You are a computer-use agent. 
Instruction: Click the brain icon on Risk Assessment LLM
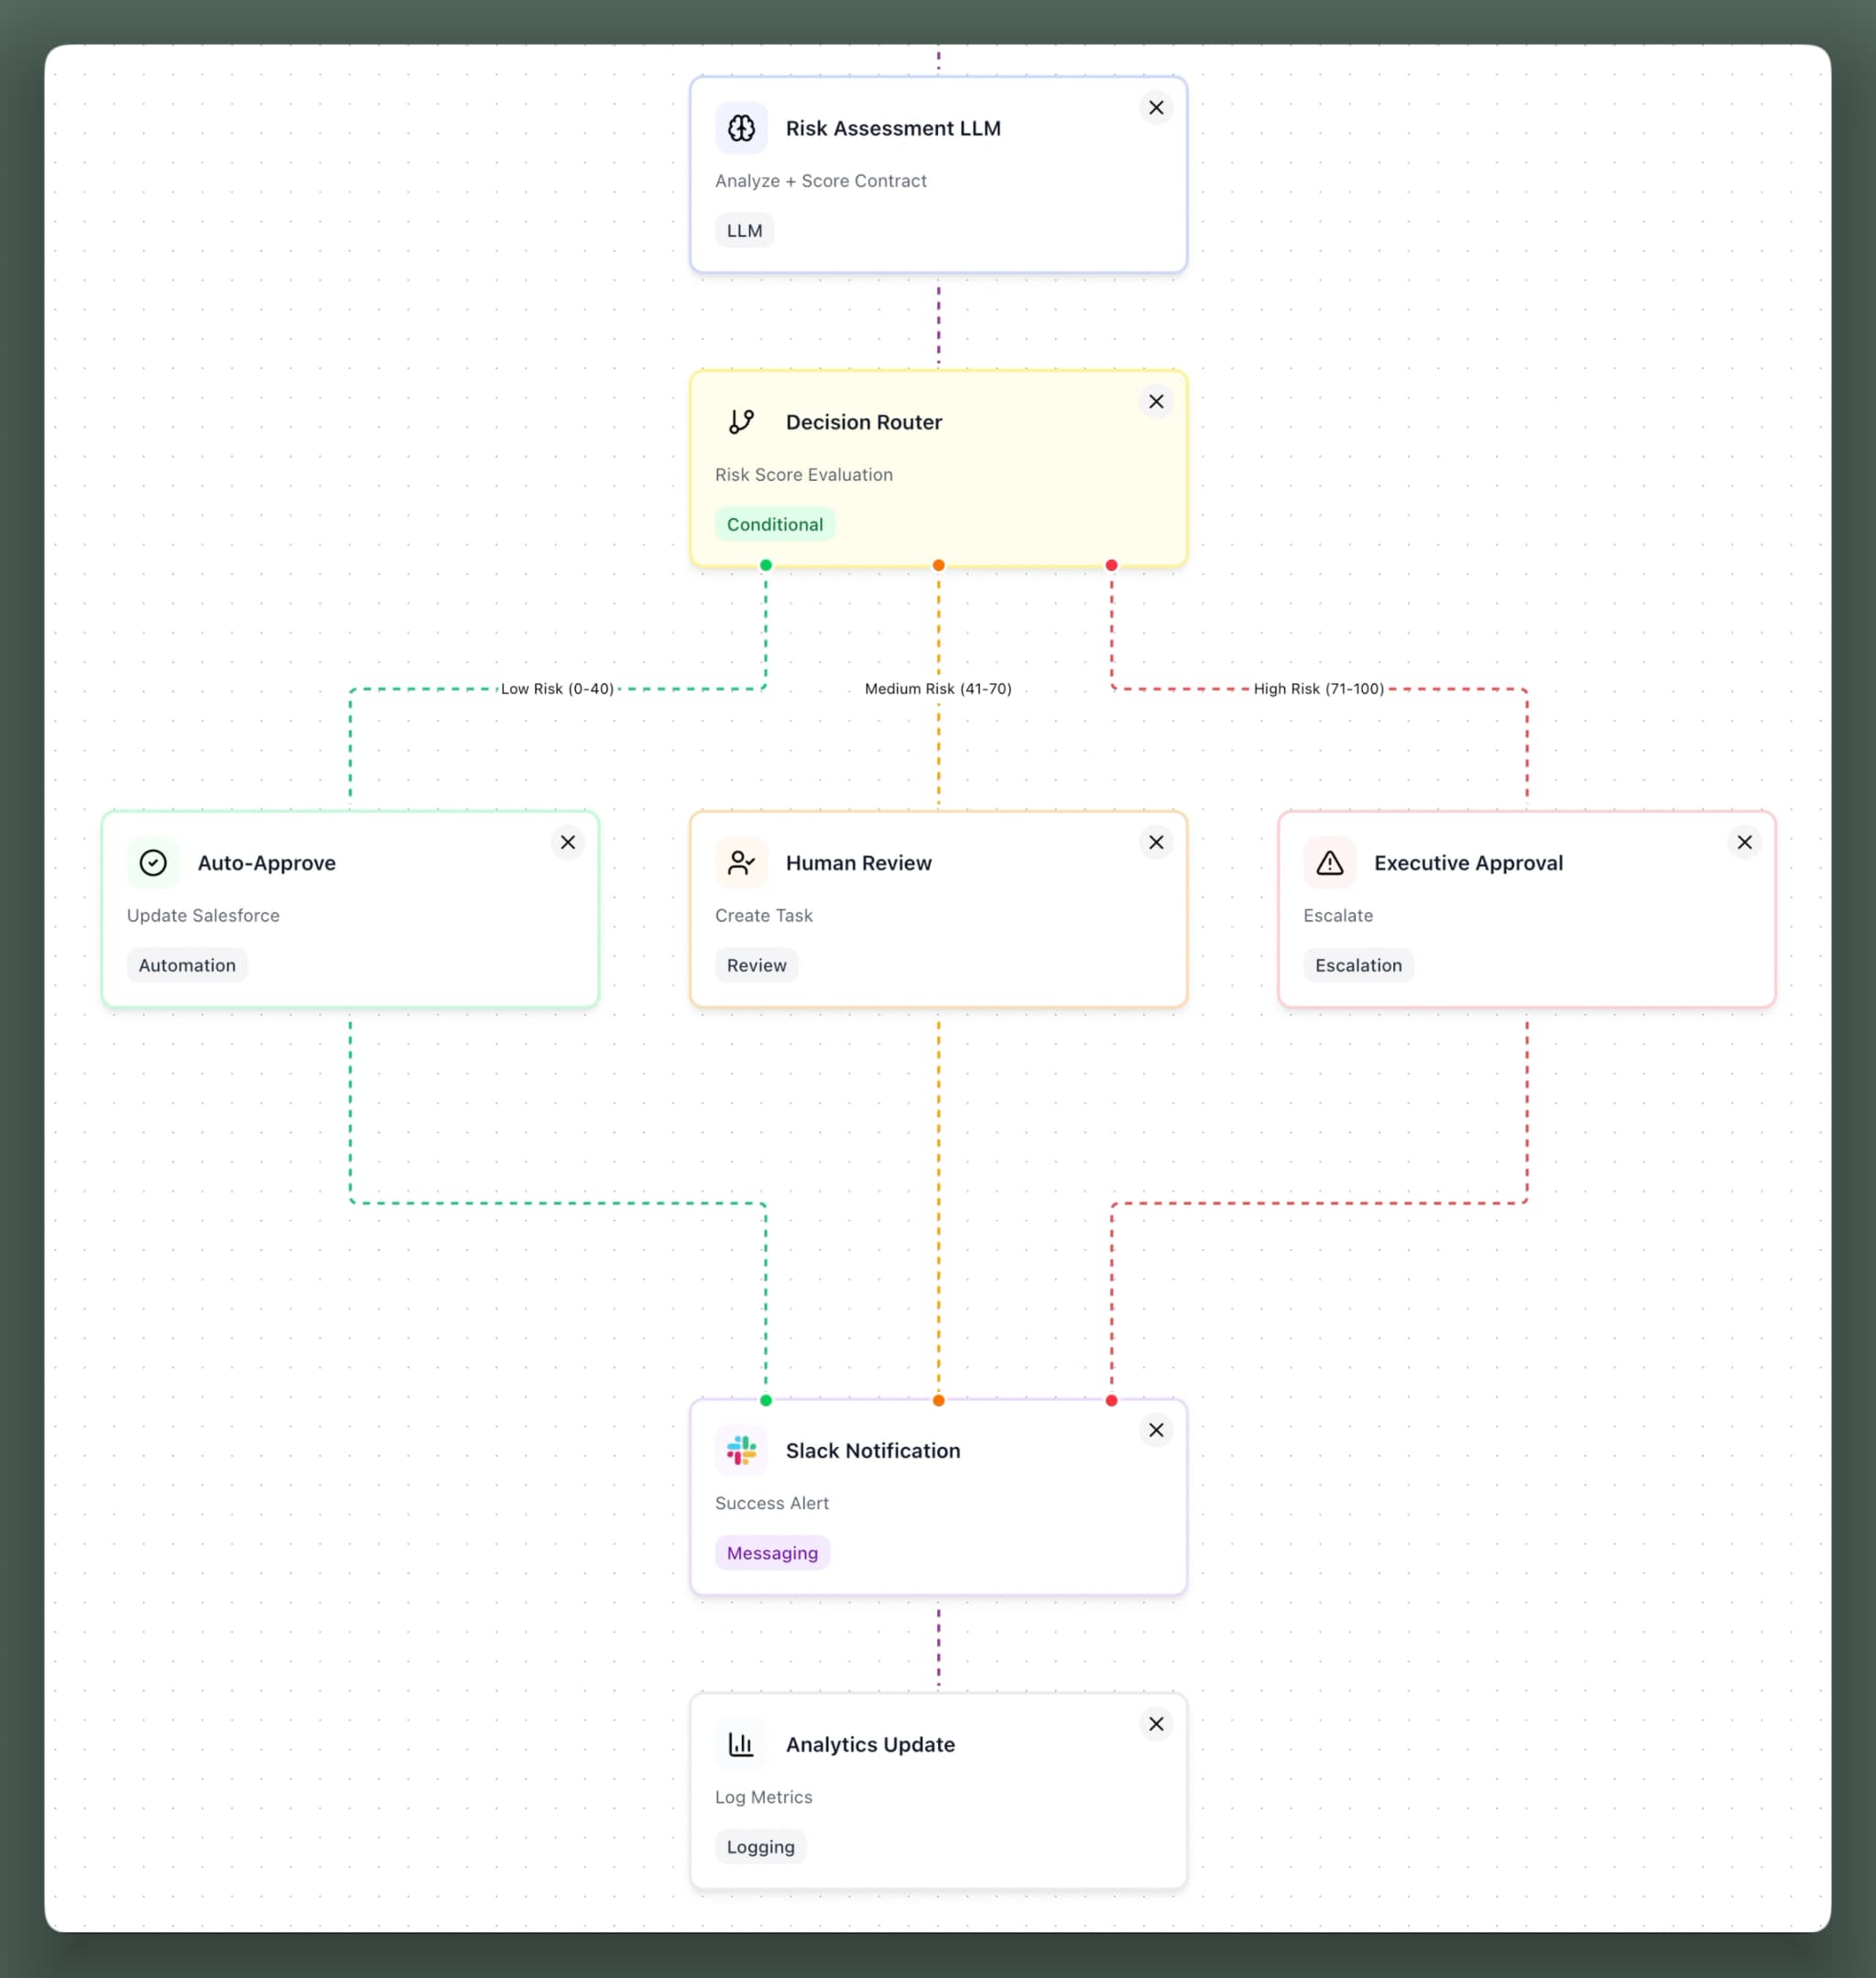741,128
